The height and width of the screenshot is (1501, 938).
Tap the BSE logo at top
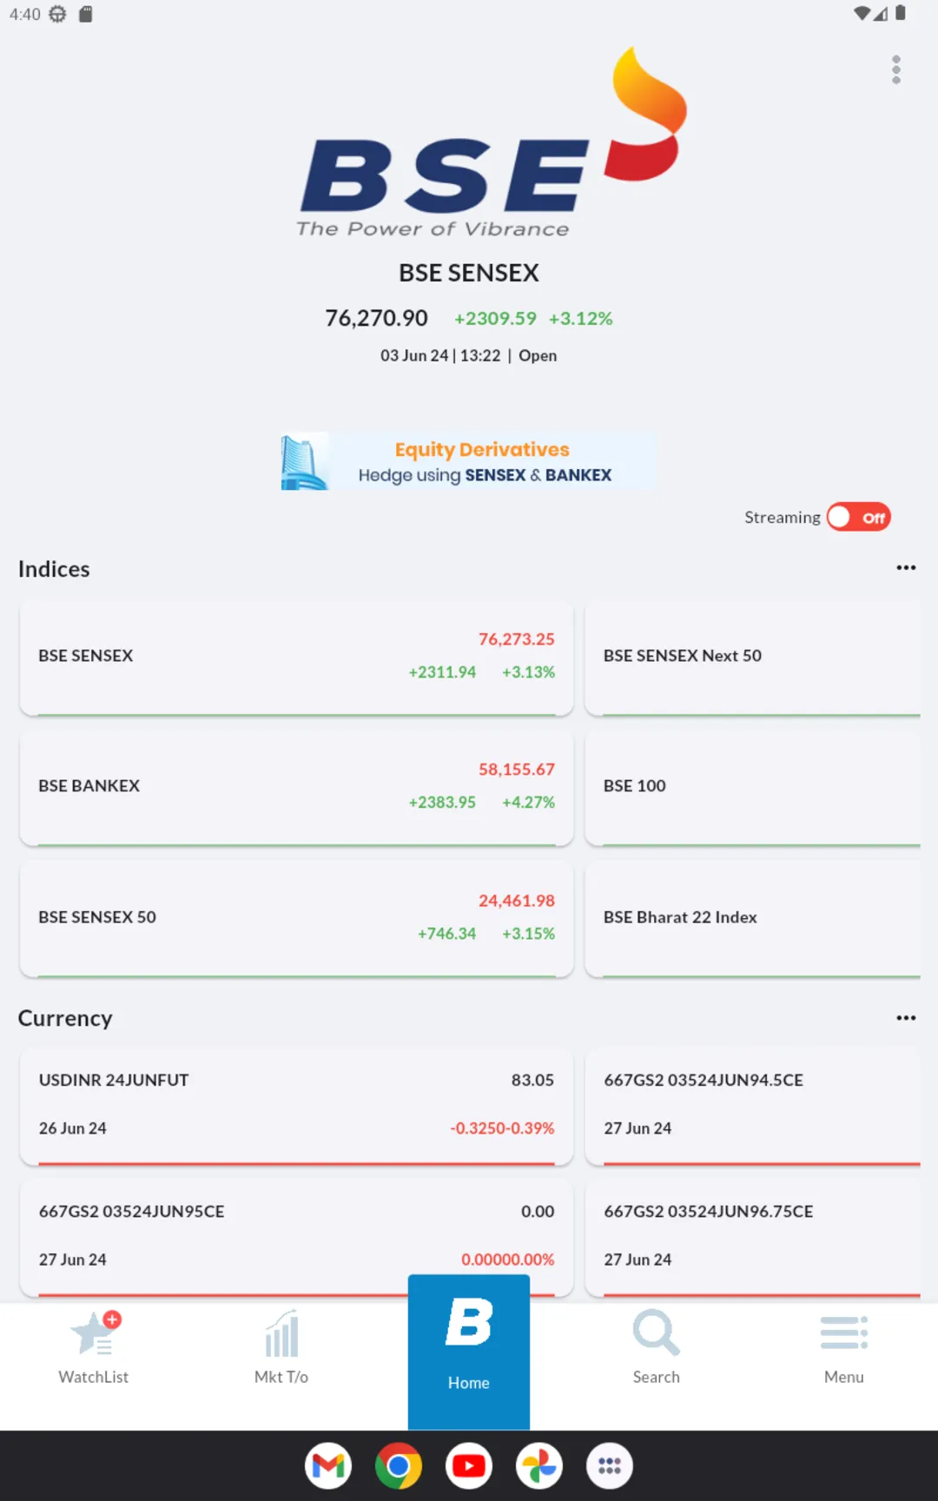tap(492, 143)
